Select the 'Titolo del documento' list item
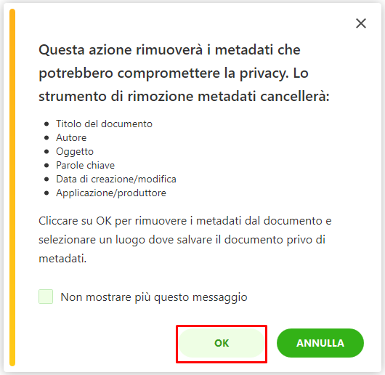This screenshot has height=375, width=385. 104,124
